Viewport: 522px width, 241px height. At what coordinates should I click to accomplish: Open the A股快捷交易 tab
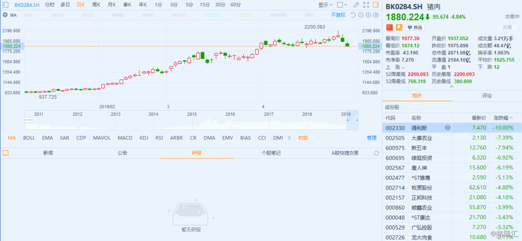click(x=345, y=153)
